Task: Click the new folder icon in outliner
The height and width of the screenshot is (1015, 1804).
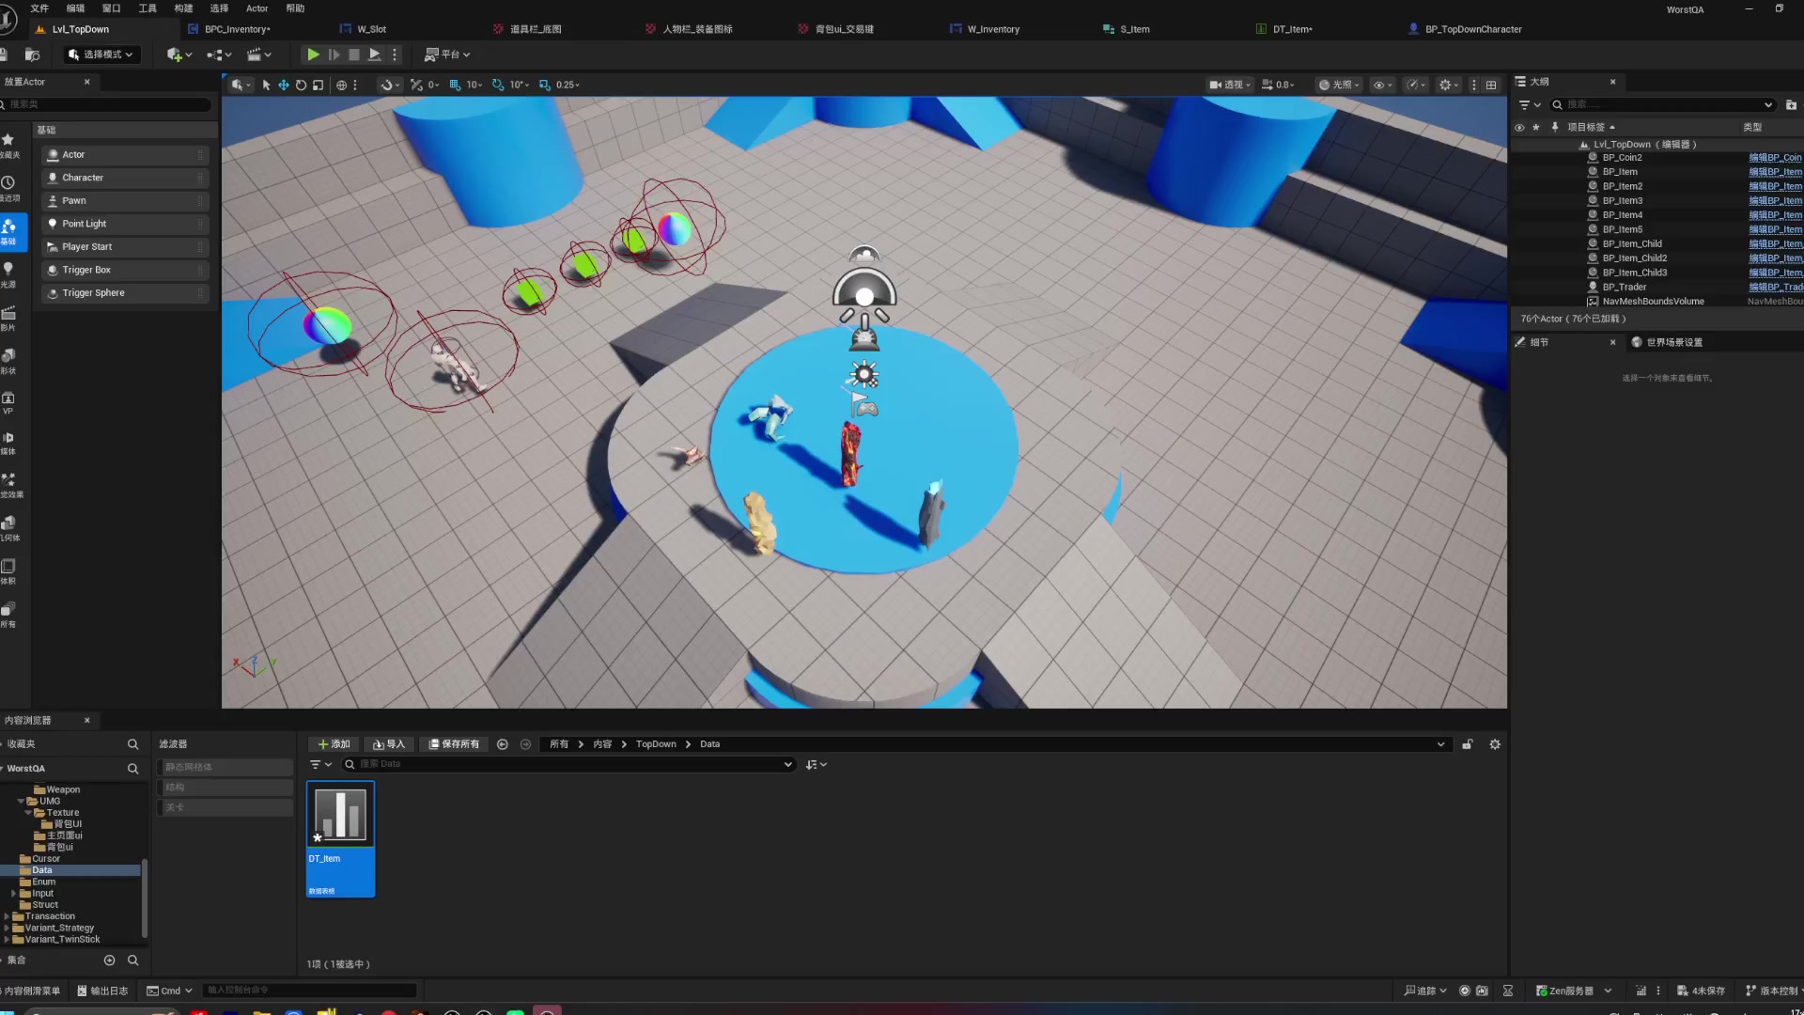Action: coord(1791,105)
